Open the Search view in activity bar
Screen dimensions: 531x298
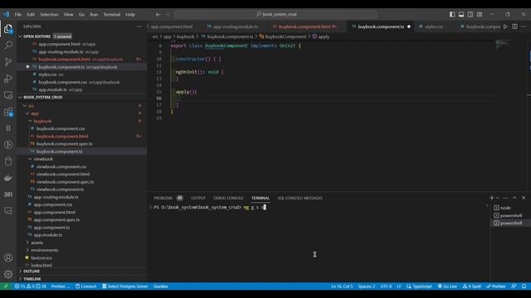pos(8,46)
